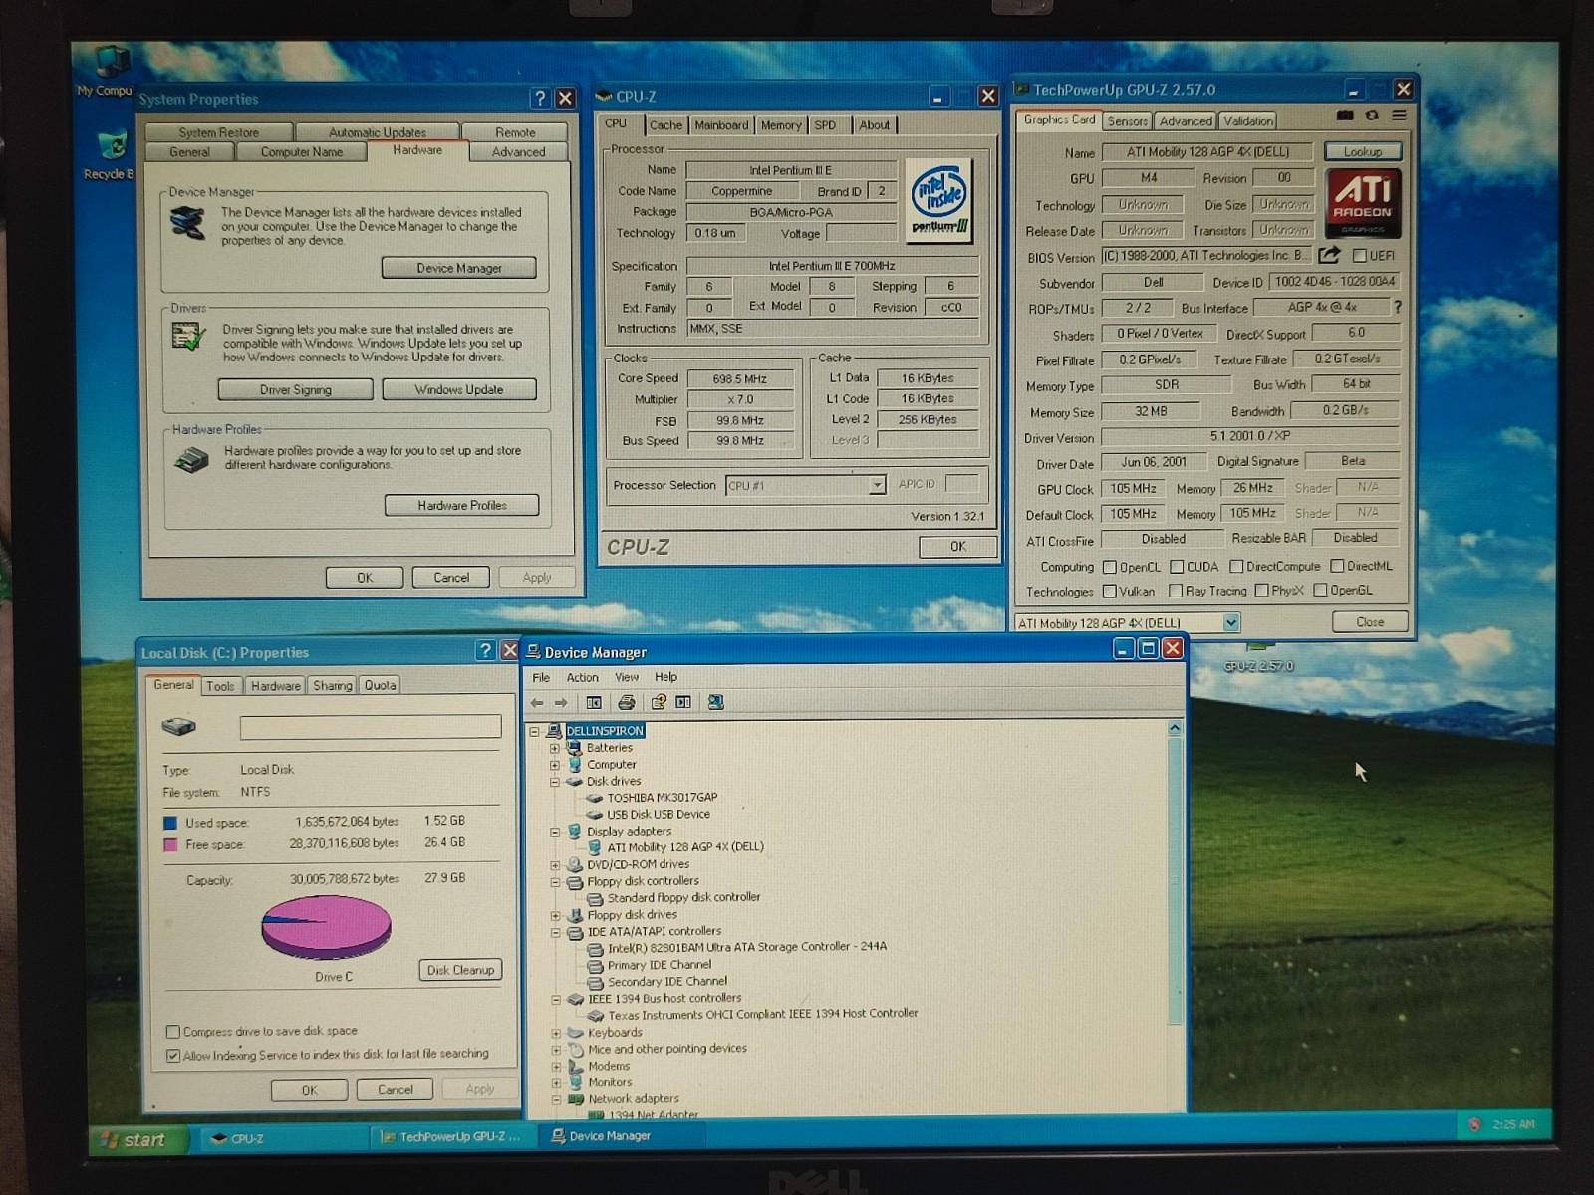Toggle the OpenCL checkbox
The height and width of the screenshot is (1195, 1594).
click(x=1110, y=567)
